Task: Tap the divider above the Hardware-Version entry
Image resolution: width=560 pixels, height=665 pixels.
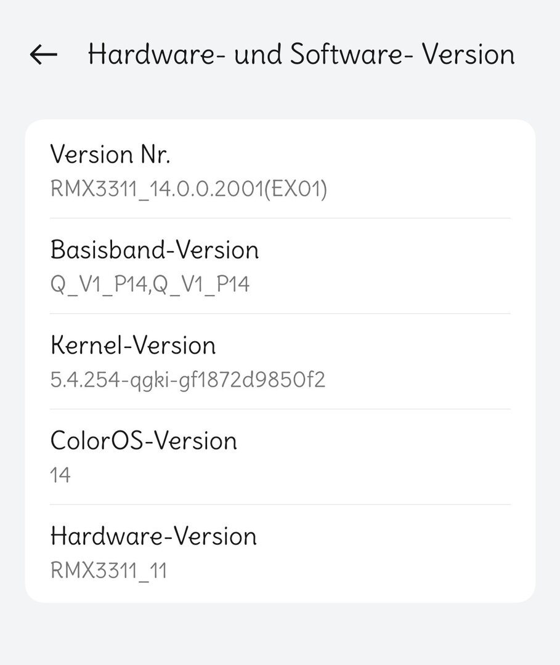Action: [x=280, y=504]
